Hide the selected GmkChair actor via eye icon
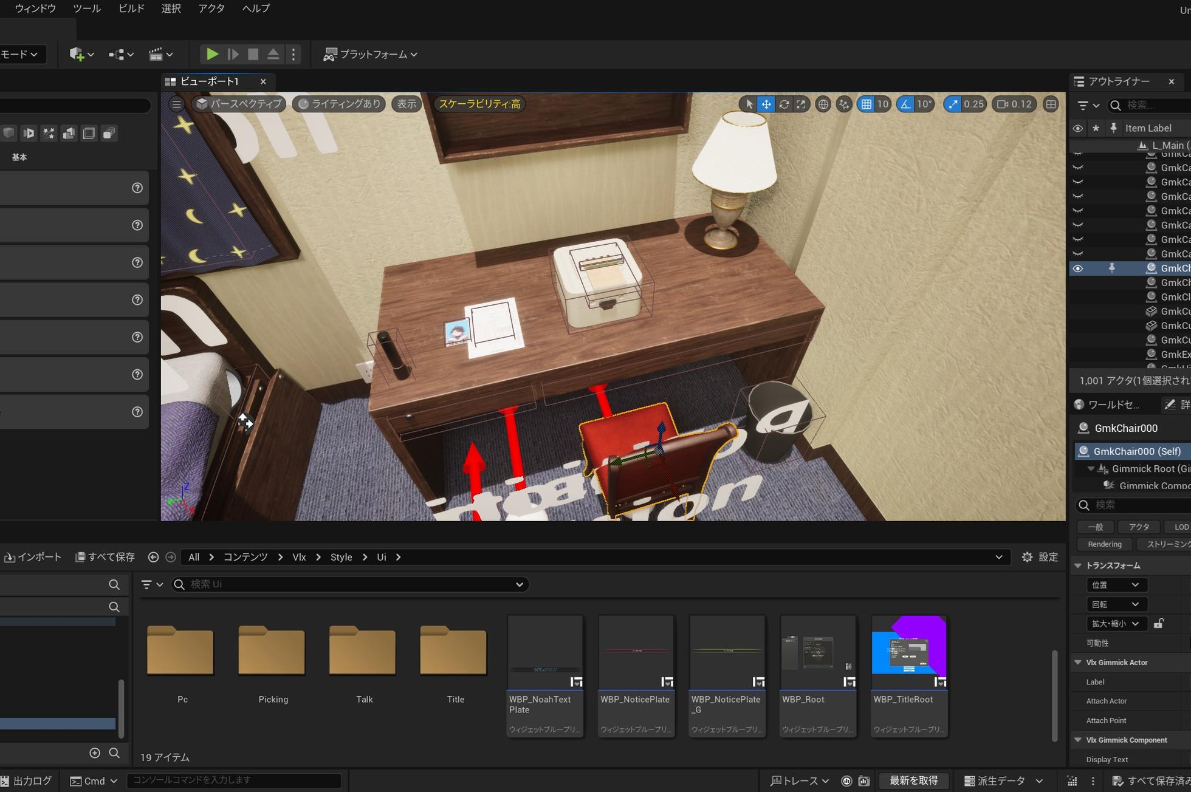Viewport: 1191px width, 792px height. pos(1077,268)
